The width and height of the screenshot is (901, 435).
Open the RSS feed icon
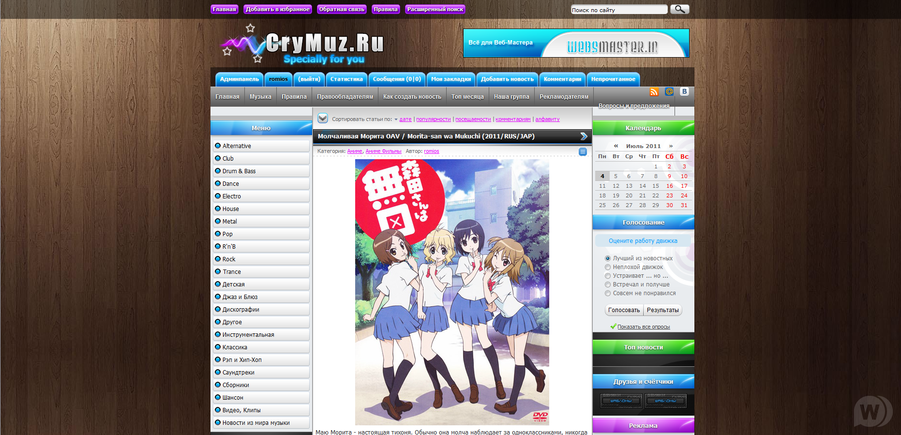pos(654,92)
